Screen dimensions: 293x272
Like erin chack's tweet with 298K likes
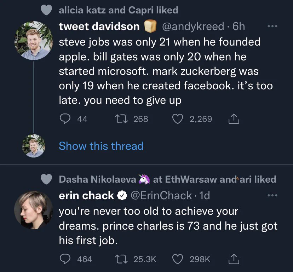(x=177, y=259)
